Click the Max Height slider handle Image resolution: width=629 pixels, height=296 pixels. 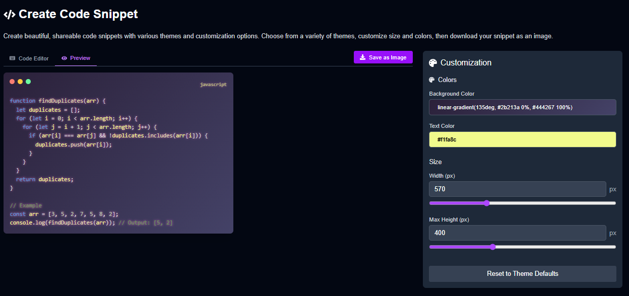coord(492,247)
